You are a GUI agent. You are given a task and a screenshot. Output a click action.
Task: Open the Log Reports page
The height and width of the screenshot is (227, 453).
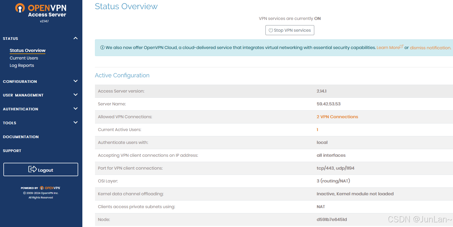click(x=22, y=66)
